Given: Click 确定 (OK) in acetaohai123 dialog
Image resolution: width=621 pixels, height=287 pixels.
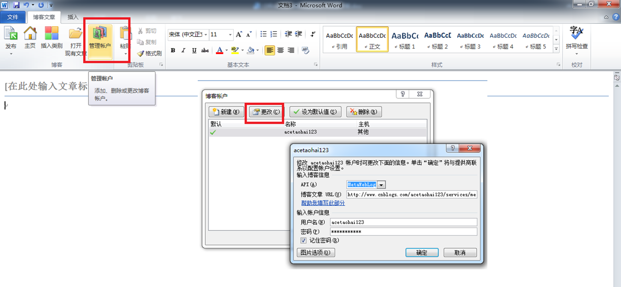Looking at the screenshot, I should click(x=422, y=253).
